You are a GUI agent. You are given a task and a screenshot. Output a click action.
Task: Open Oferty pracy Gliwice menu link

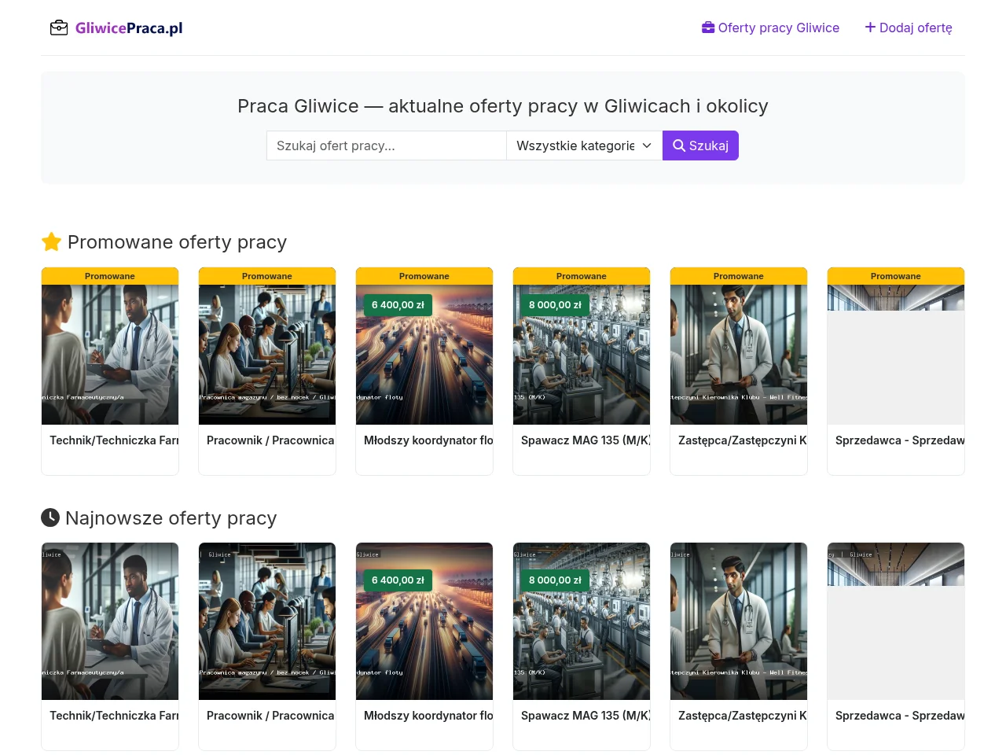[x=770, y=28]
